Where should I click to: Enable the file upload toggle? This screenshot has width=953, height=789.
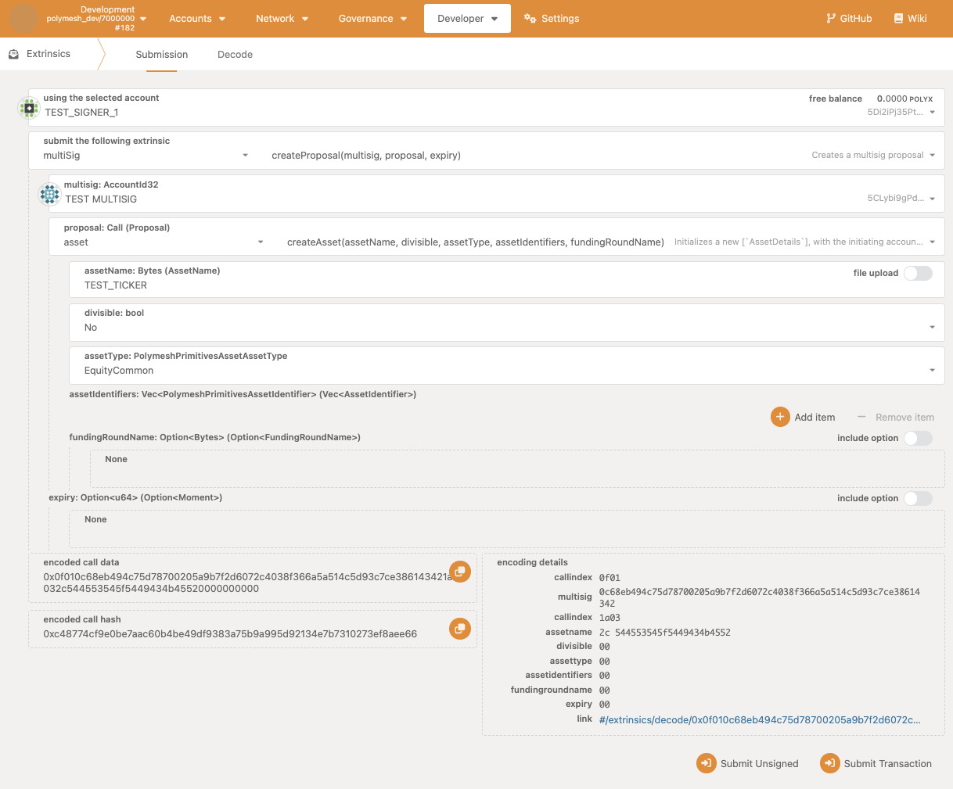pyautogui.click(x=918, y=273)
